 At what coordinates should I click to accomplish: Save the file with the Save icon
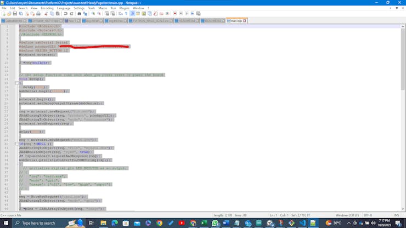click(15, 14)
